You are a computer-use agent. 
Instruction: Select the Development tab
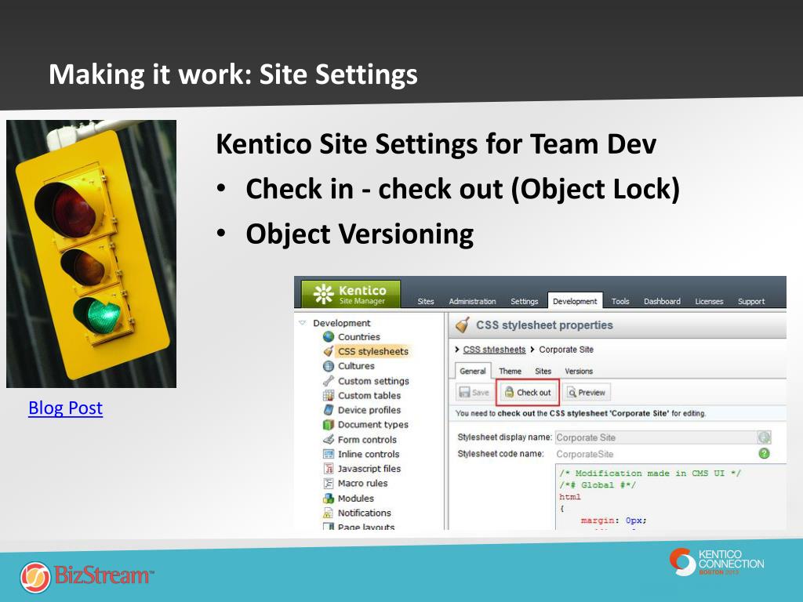pos(575,301)
